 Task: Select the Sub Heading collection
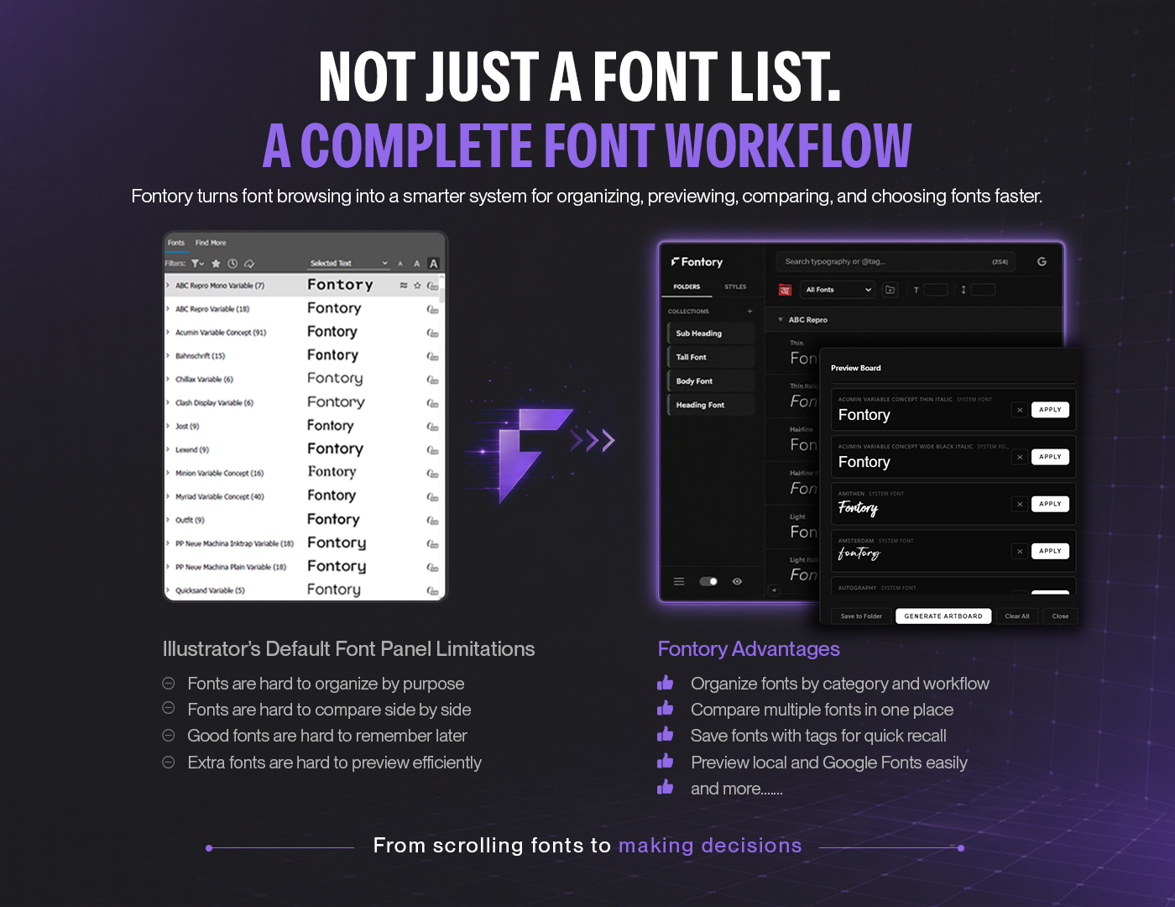[x=710, y=333]
